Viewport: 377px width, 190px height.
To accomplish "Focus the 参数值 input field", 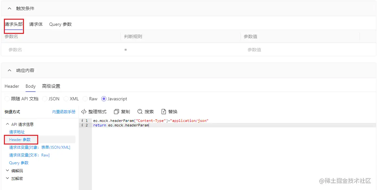I will tap(300, 50).
